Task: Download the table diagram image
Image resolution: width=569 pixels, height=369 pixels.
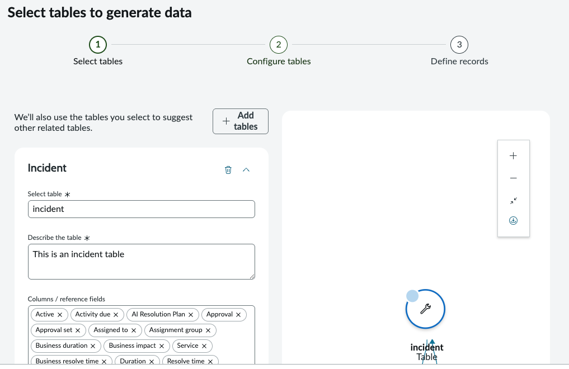Action: (513, 220)
